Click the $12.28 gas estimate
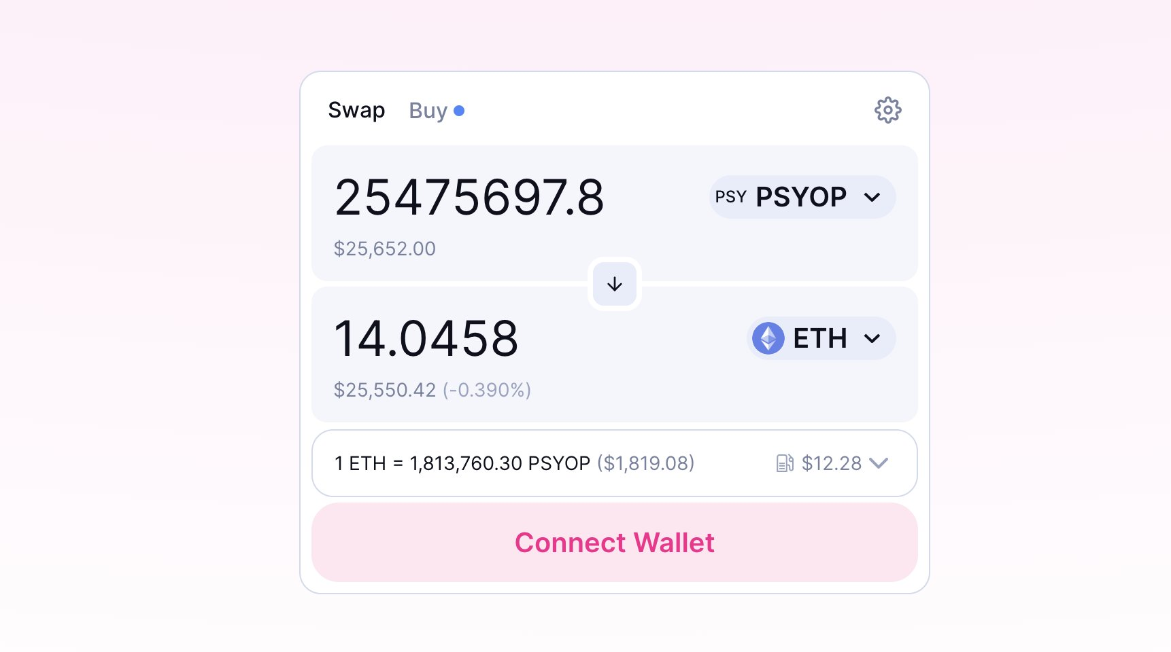 (x=830, y=463)
